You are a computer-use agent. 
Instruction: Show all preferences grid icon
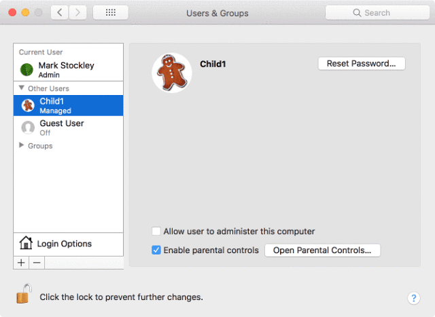111,12
